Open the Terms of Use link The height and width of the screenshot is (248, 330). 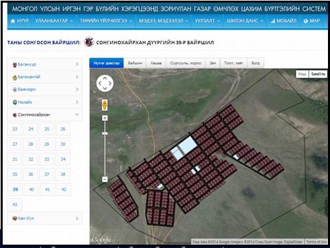click(x=317, y=242)
